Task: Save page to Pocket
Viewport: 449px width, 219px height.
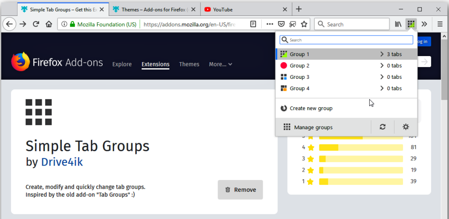Action: pos(281,24)
